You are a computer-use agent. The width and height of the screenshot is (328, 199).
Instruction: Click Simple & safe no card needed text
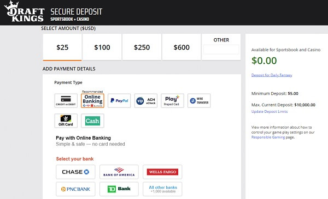[x=90, y=144]
